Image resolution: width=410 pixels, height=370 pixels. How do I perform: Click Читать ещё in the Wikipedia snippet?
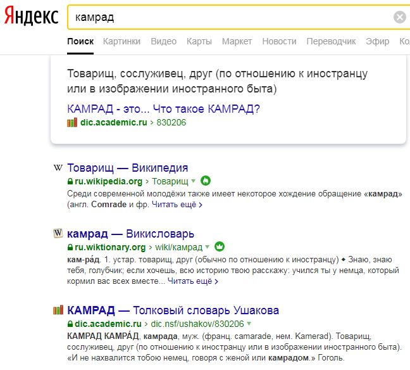[177, 205]
